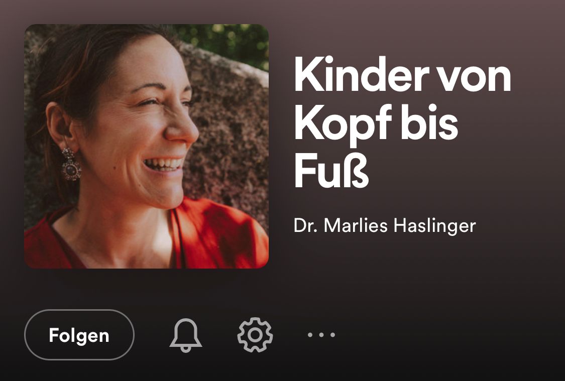Open the three-dot more options menu
Viewport: 565px width, 381px height.
coord(321,335)
